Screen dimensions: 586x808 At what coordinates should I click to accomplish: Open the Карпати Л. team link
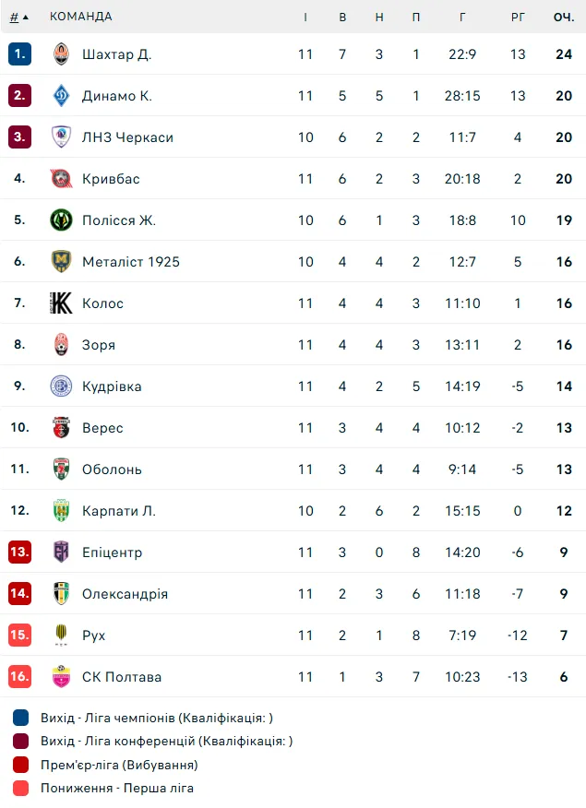[119, 511]
